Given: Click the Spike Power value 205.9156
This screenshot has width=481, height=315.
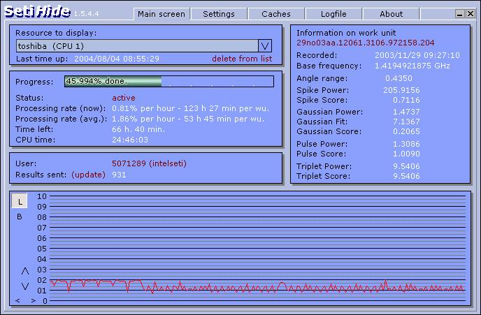Looking at the screenshot, I should click(401, 90).
